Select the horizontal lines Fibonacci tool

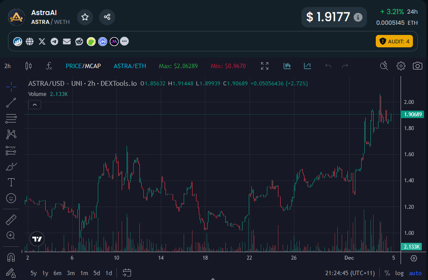(11, 119)
